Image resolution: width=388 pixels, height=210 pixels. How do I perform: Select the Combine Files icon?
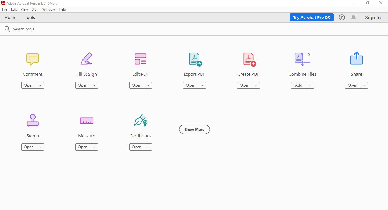coord(303,59)
